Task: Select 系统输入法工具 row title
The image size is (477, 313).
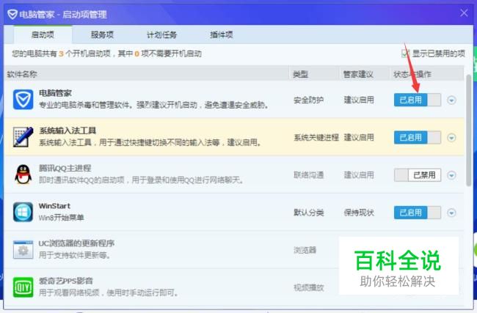Action: point(68,130)
